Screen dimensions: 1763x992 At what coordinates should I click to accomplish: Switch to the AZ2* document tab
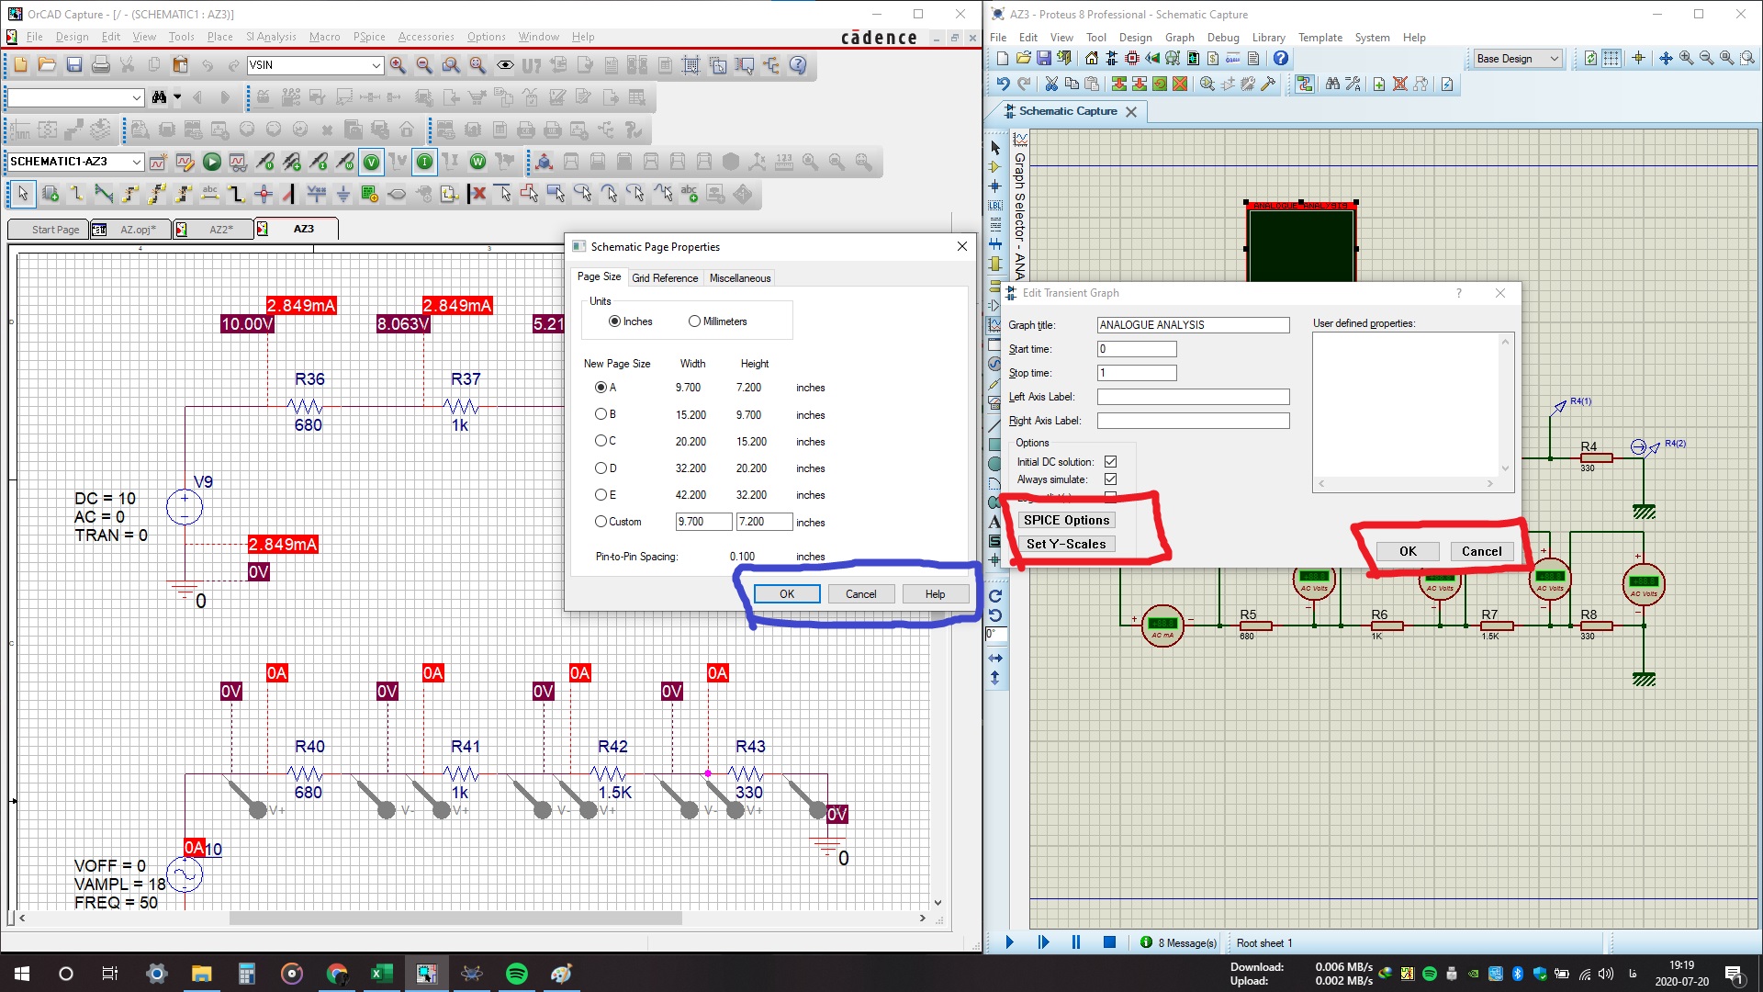coord(213,230)
